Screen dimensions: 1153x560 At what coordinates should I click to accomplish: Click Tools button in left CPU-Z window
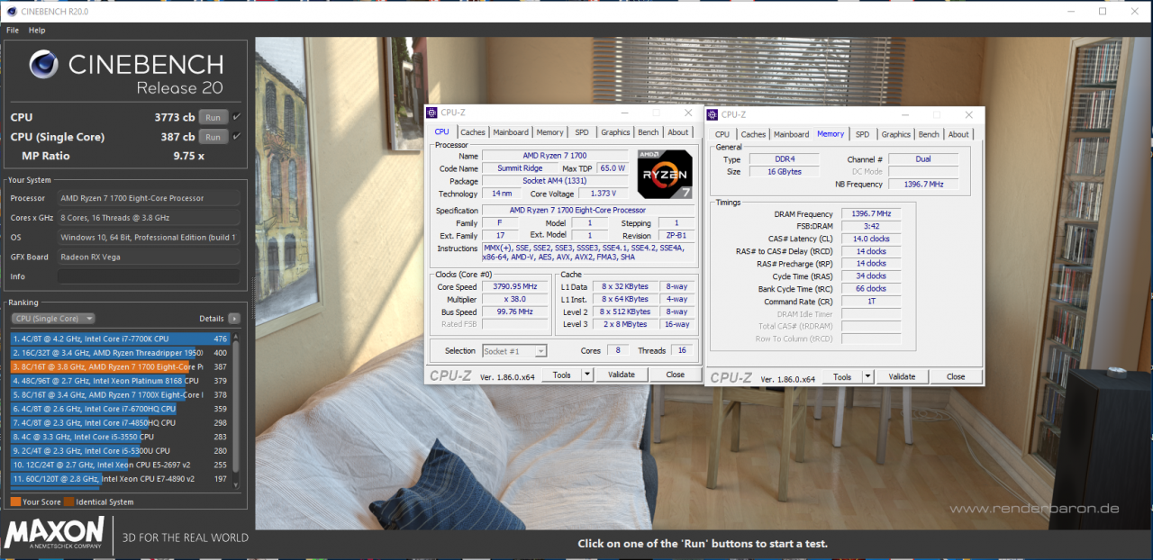(561, 375)
